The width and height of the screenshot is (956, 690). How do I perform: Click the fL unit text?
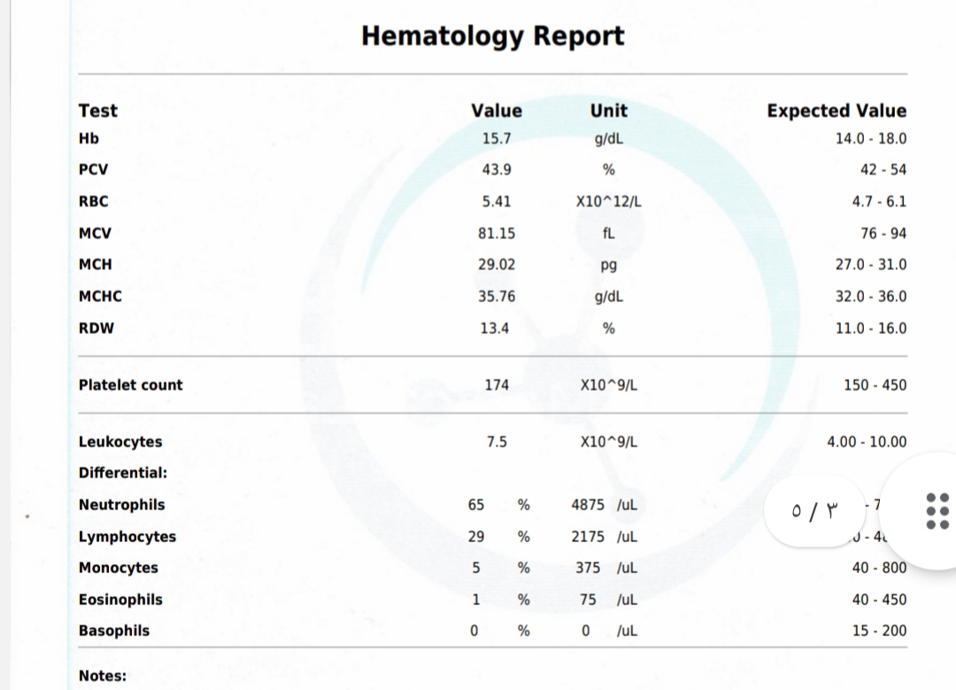point(608,233)
